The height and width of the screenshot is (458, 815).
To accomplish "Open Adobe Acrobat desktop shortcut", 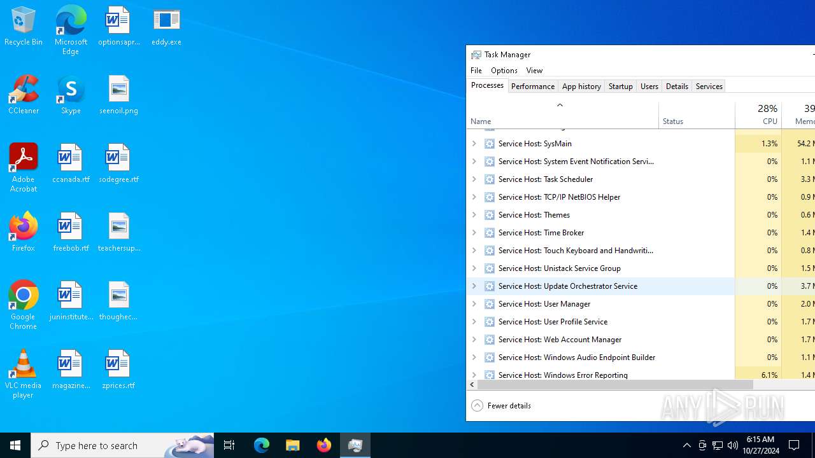I will [x=24, y=168].
